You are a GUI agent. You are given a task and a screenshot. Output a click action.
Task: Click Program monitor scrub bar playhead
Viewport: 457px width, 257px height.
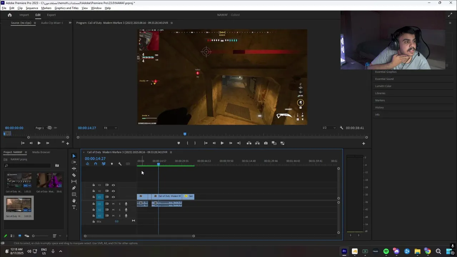coord(185,134)
